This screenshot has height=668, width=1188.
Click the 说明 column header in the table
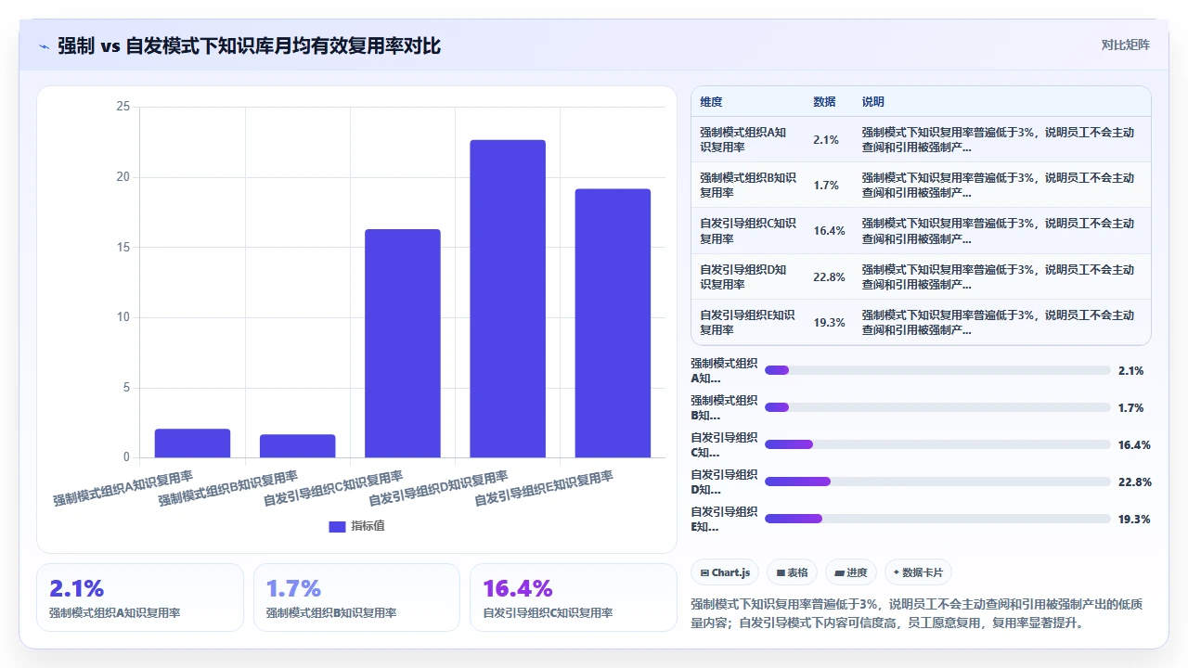(873, 102)
